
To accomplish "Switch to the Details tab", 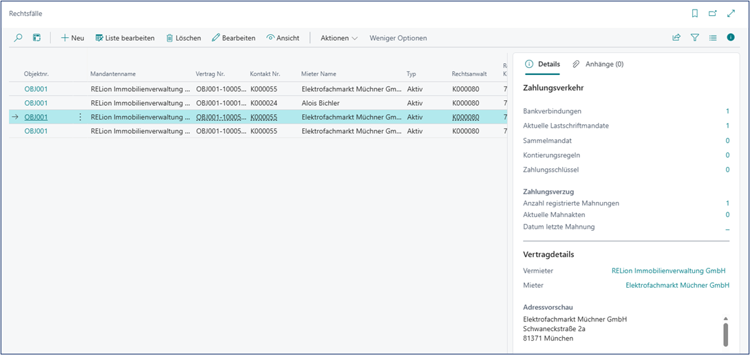I will [x=542, y=64].
